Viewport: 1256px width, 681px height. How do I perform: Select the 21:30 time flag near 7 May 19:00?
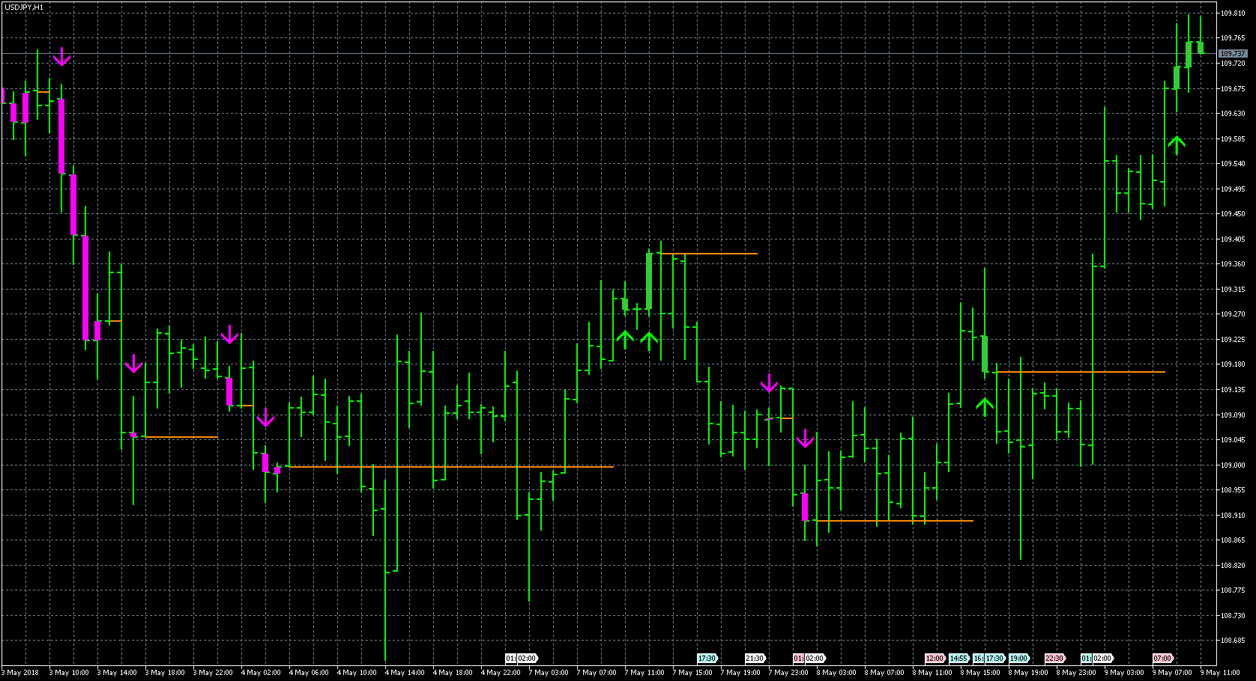[755, 659]
